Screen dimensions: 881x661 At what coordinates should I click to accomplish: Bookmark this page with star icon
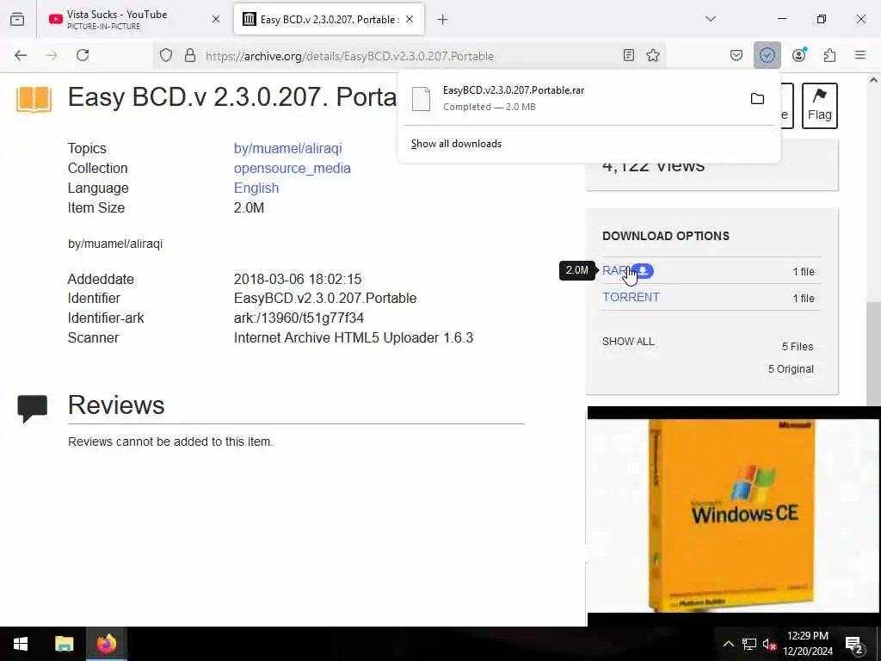point(653,55)
